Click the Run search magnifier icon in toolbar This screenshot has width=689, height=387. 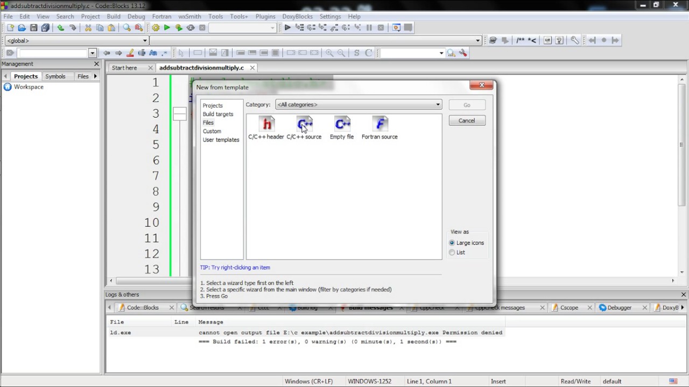tap(451, 53)
